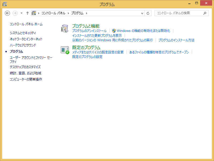Expand the chevron after コントロール パネル breadcrumb
The width and height of the screenshot is (214, 161).
68,13
